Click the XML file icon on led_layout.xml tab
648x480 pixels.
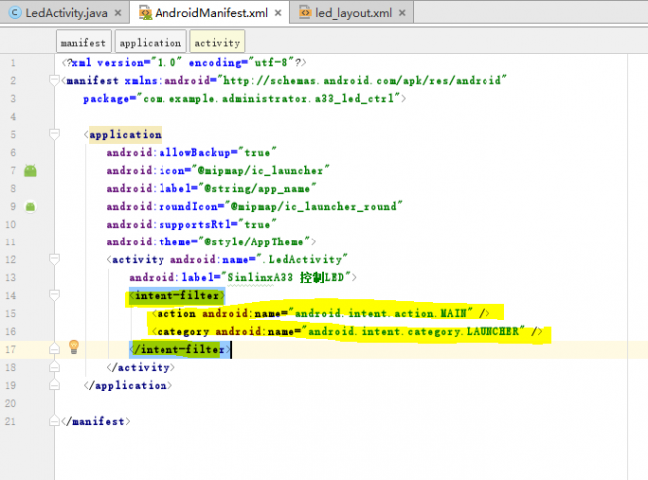[305, 13]
